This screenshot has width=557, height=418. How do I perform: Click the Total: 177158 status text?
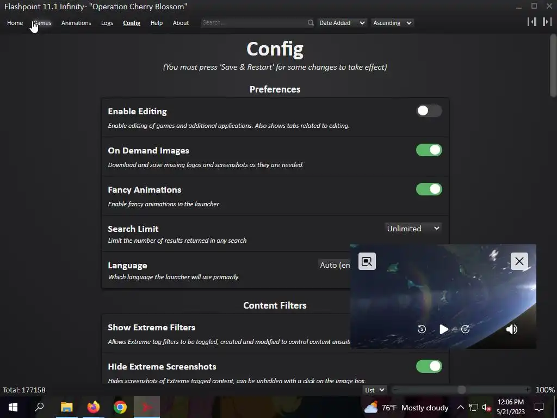point(24,390)
